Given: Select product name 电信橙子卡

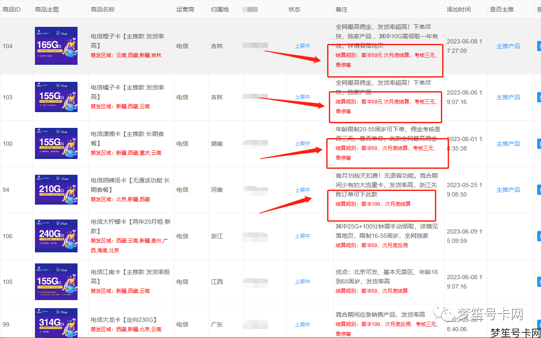Looking at the screenshot, I should point(127,41).
